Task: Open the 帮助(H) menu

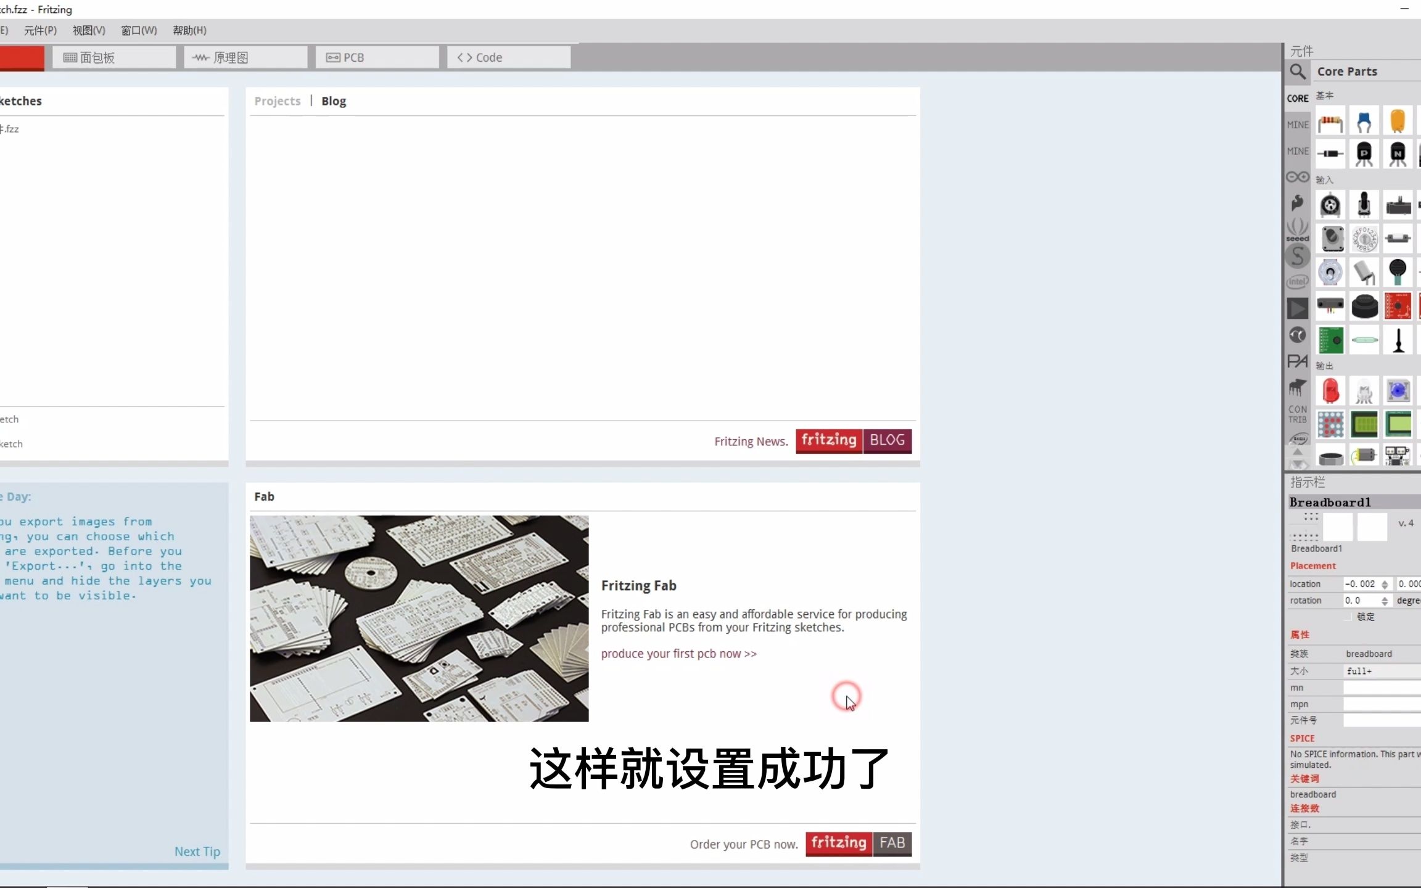Action: tap(189, 30)
